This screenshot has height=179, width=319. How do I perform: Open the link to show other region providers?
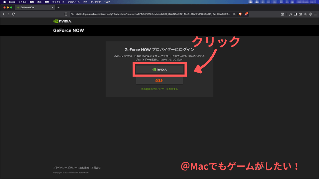pos(159,89)
